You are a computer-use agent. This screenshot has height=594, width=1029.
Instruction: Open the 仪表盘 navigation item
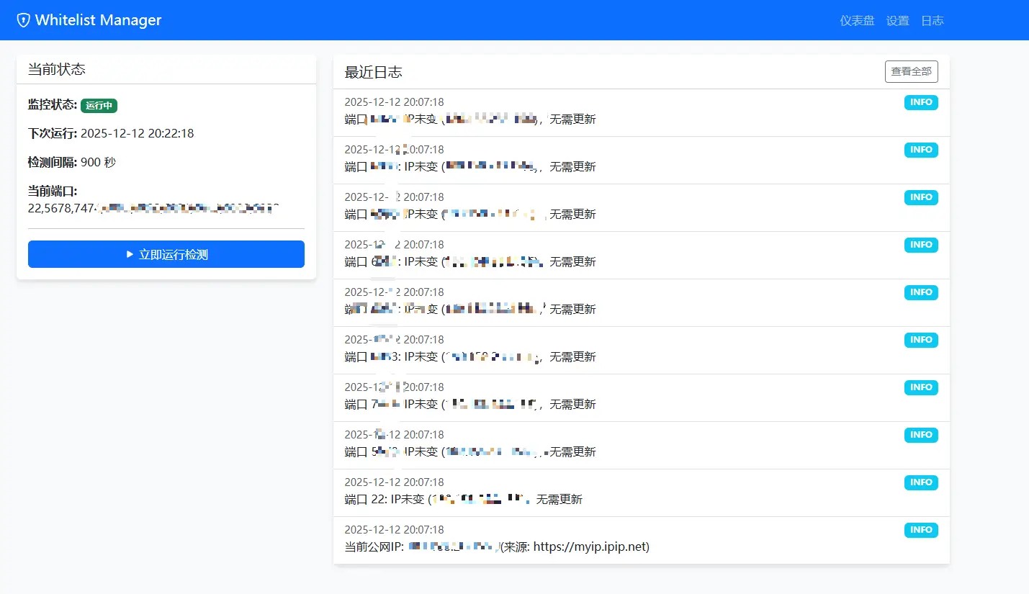point(856,20)
